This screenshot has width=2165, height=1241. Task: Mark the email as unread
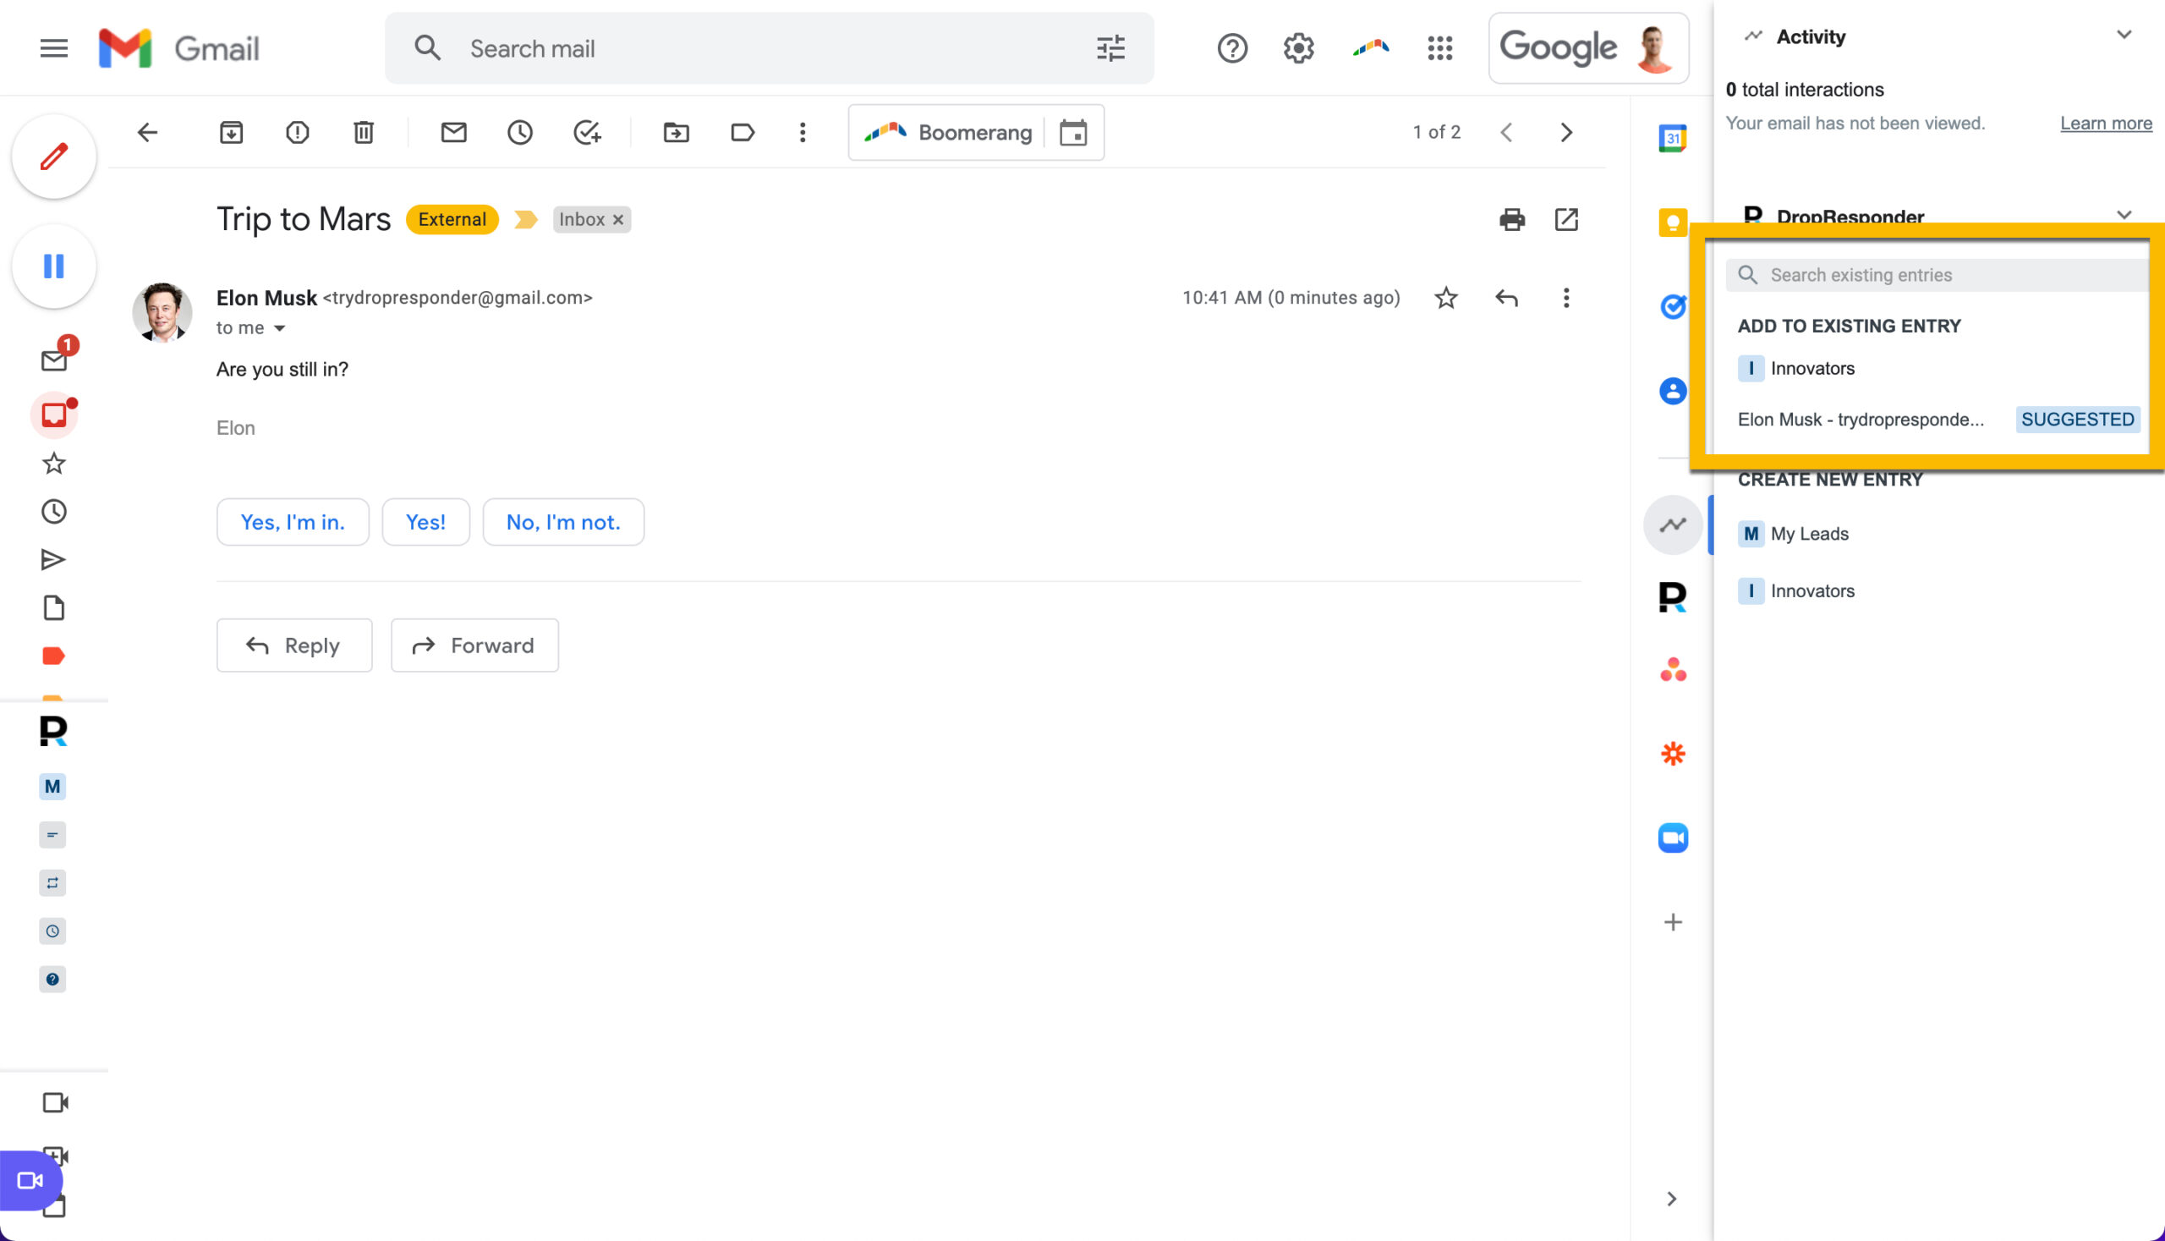pos(453,132)
